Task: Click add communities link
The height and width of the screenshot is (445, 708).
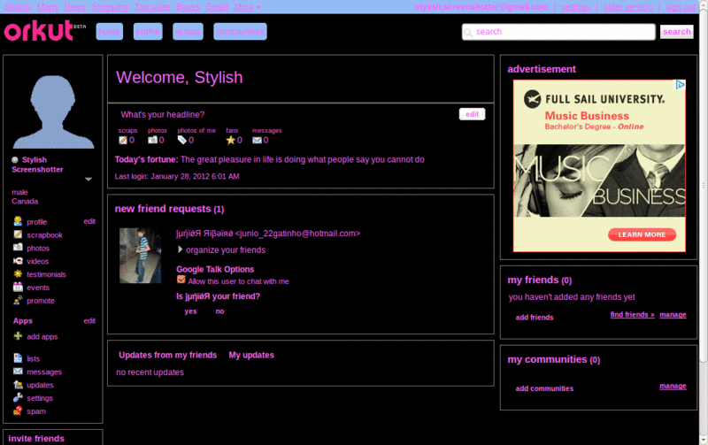Action: [x=544, y=388]
